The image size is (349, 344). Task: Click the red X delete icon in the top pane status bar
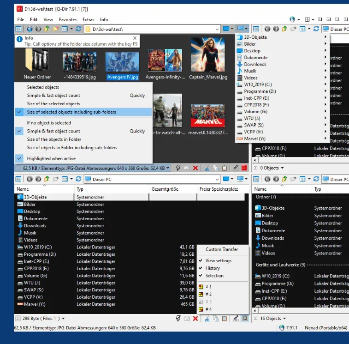click(x=195, y=168)
